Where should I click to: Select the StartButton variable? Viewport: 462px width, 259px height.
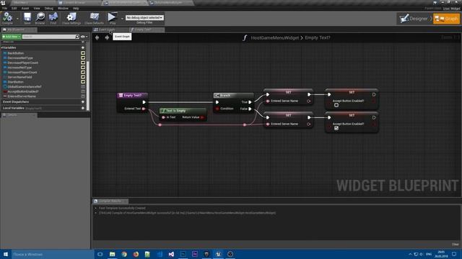pos(15,81)
